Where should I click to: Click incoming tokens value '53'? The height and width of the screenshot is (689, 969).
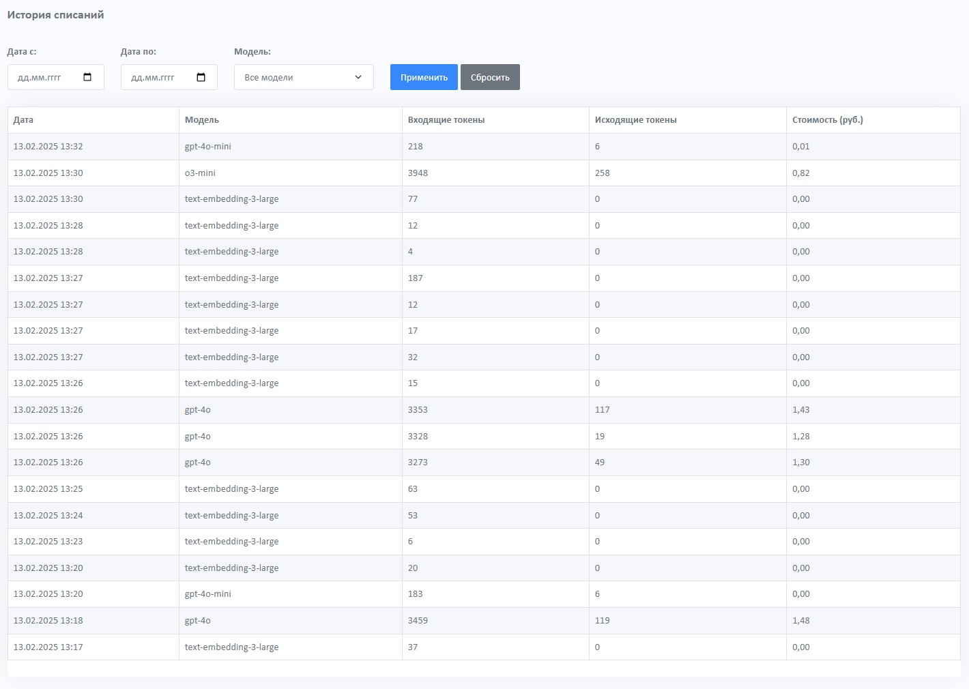pyautogui.click(x=413, y=516)
